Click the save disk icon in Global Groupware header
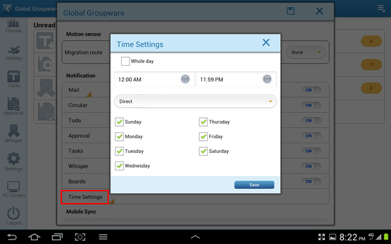 coord(291,11)
